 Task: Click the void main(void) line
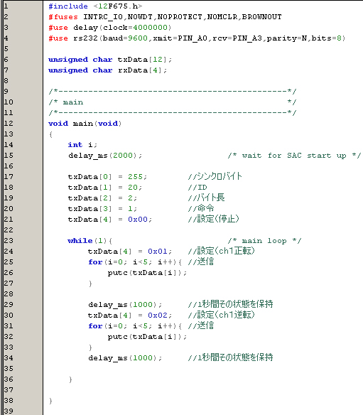[x=85, y=124]
